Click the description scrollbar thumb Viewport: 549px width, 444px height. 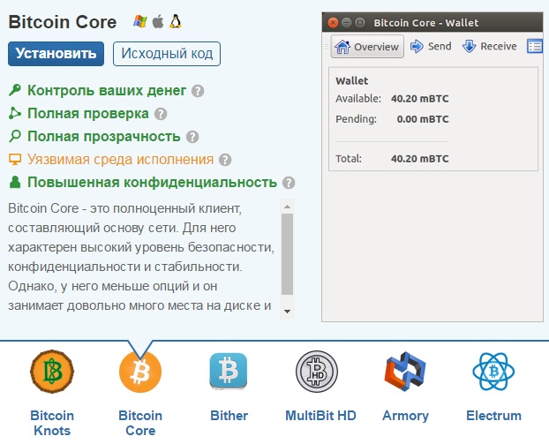tap(287, 254)
